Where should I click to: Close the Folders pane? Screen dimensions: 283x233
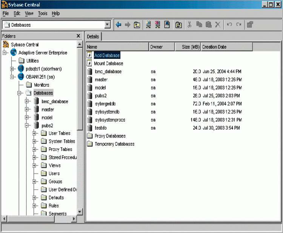[x=78, y=36]
